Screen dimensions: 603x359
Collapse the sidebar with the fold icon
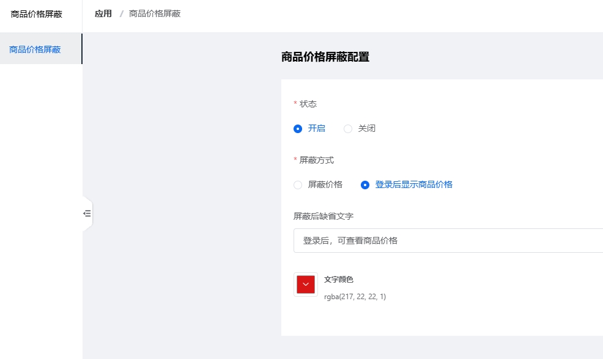pyautogui.click(x=87, y=214)
